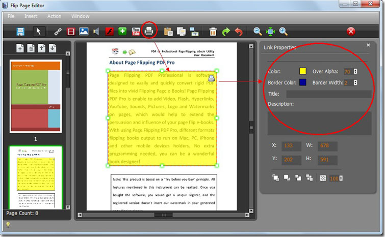Click the horizontal scrollbar left arrow
The height and width of the screenshot is (237, 385).
point(80,215)
